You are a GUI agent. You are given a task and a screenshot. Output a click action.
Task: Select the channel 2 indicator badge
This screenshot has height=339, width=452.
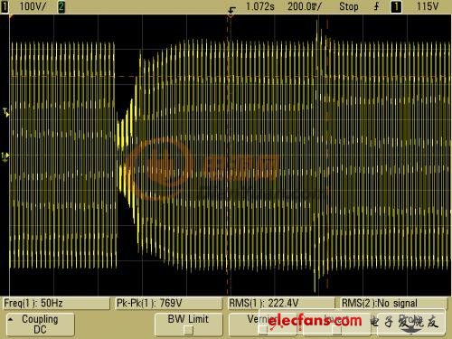(x=61, y=6)
